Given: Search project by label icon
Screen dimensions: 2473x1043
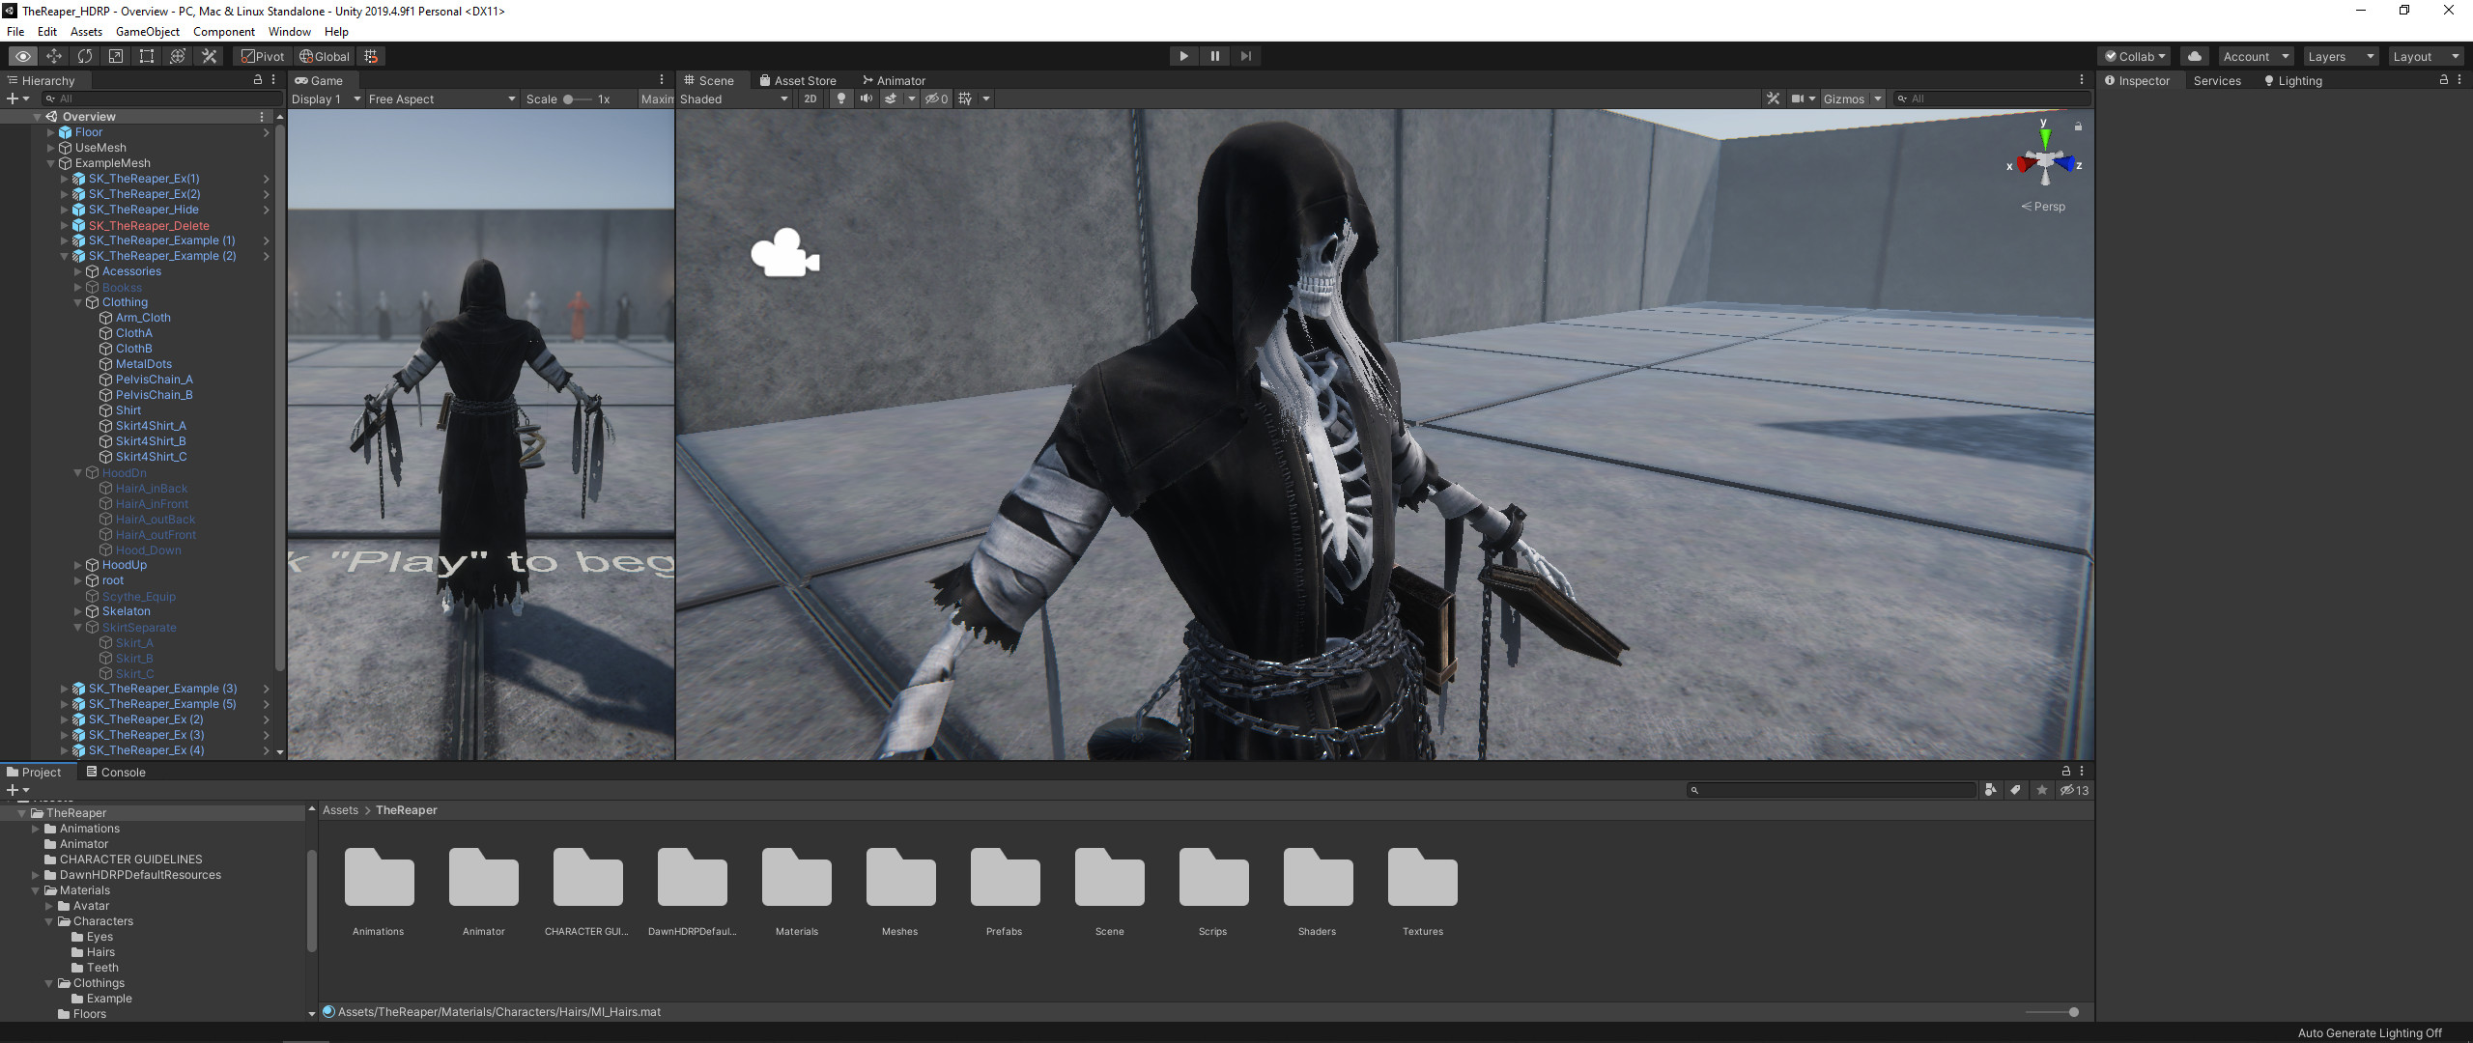Looking at the screenshot, I should click(x=2016, y=790).
